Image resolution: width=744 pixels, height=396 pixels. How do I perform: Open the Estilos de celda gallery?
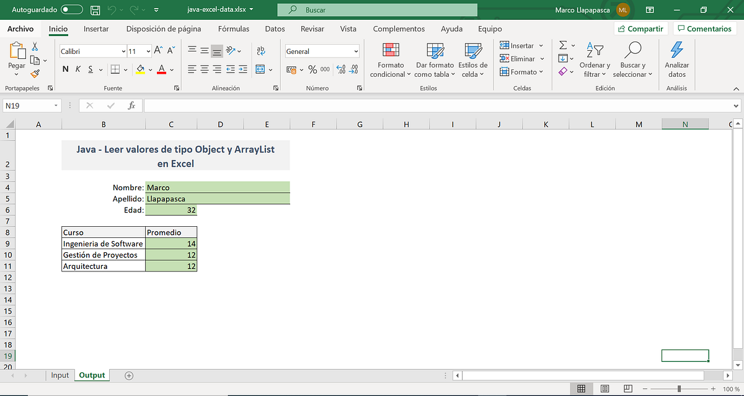[x=472, y=59]
